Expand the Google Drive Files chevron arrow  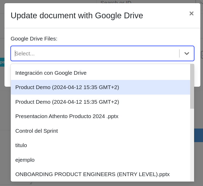[186, 54]
